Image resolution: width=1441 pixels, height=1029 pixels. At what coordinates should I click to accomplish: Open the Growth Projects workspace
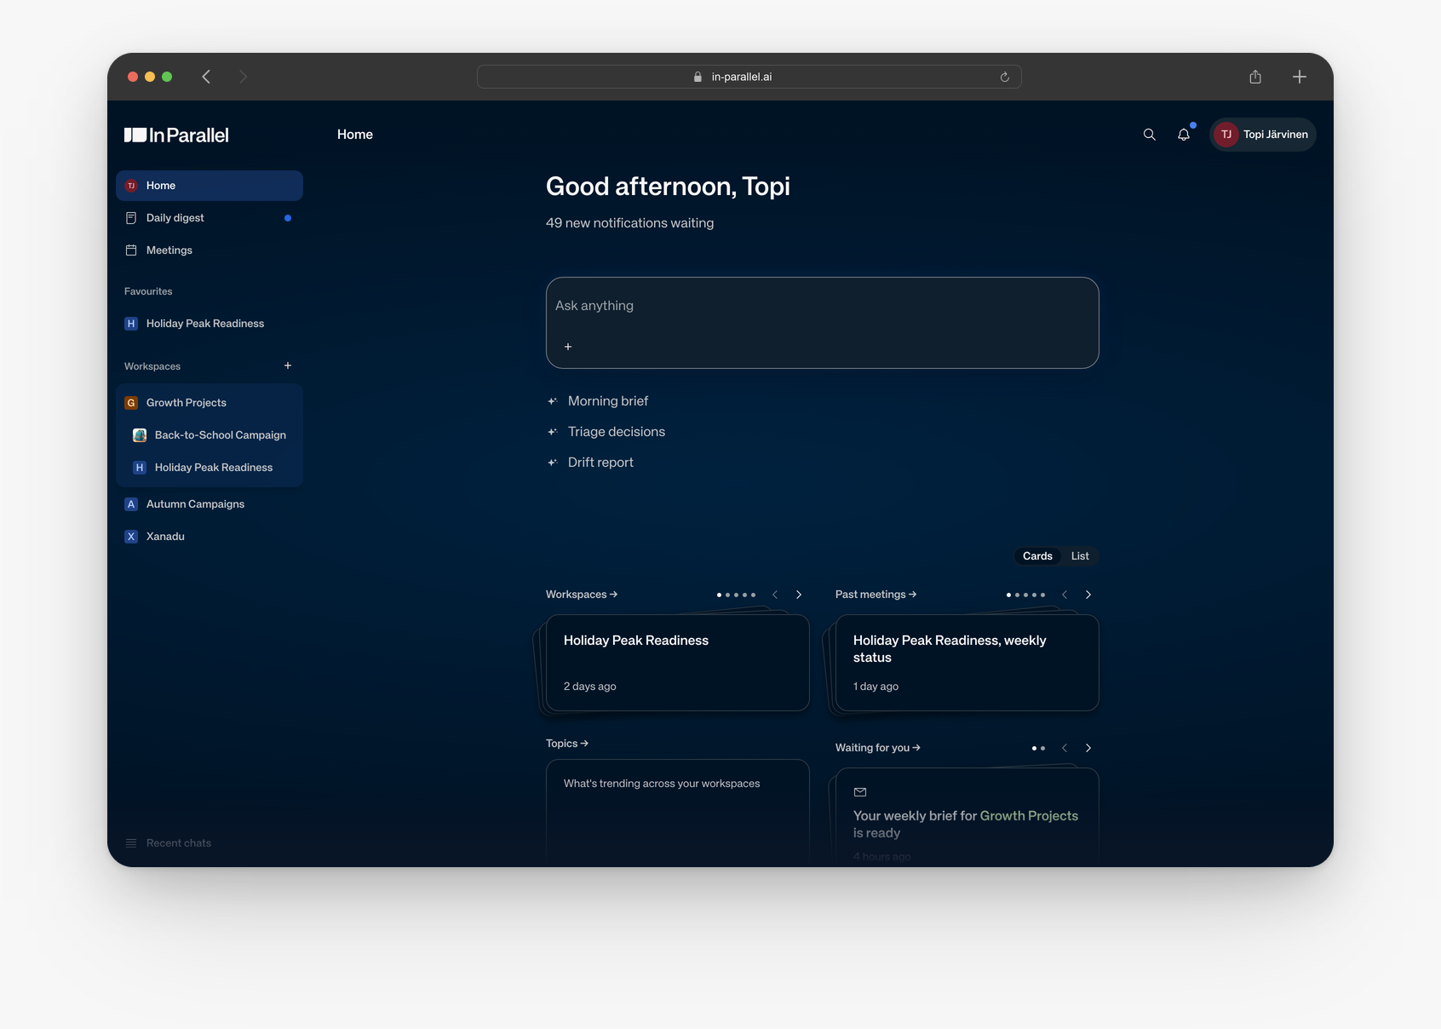pyautogui.click(x=210, y=403)
